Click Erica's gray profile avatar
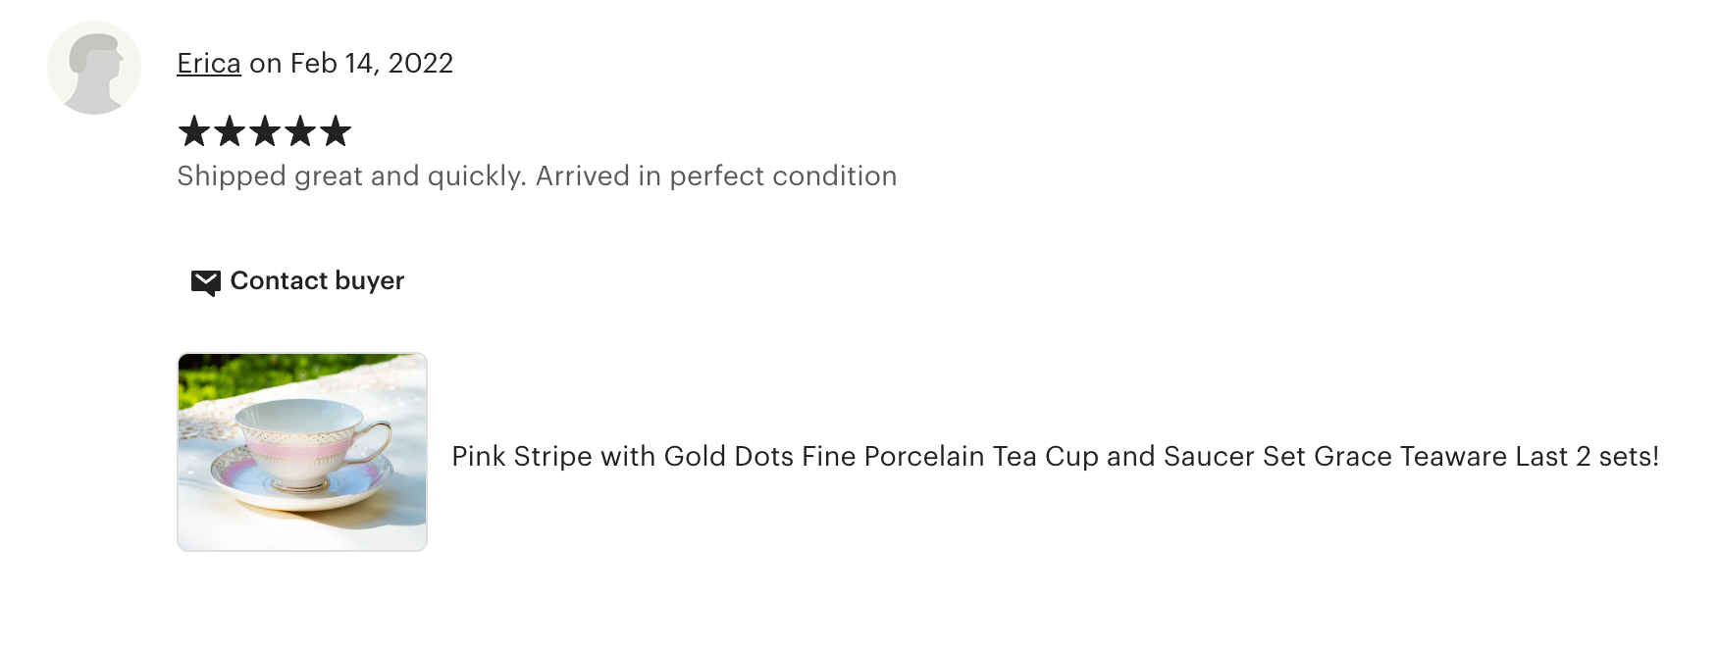Image resolution: width=1719 pixels, height=649 pixels. [94, 68]
